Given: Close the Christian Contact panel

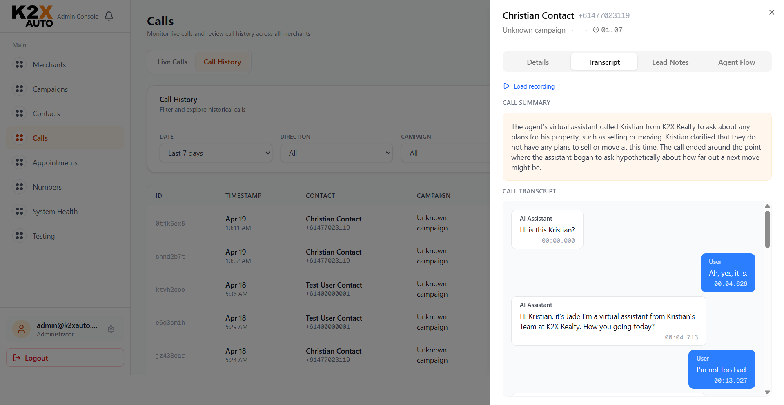Looking at the screenshot, I should (x=771, y=12).
